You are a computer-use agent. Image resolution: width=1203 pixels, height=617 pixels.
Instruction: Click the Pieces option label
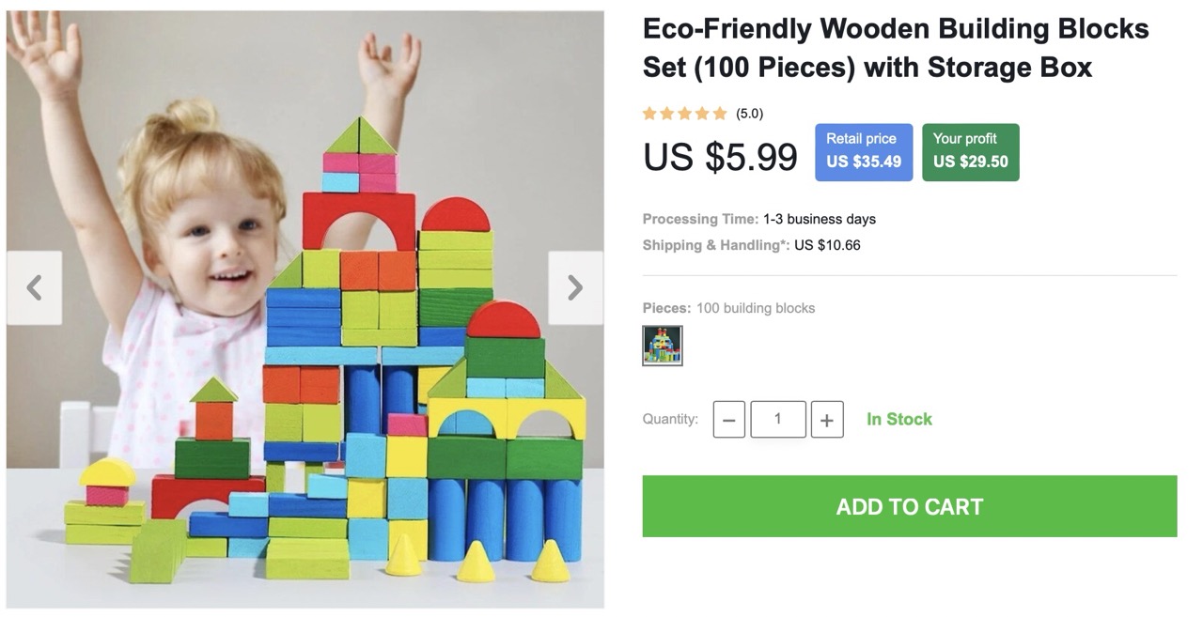click(665, 308)
